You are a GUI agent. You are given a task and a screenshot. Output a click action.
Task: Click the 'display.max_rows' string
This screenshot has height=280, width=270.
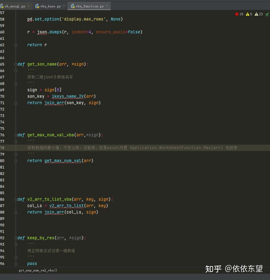coord(84,19)
